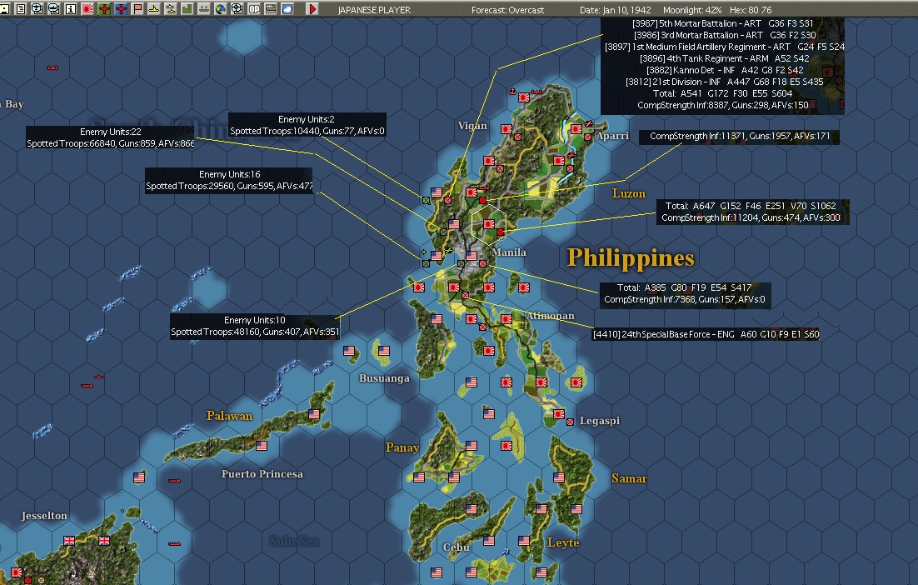The width and height of the screenshot is (918, 585).
Task: Click the Luzon island label
Action: point(629,193)
